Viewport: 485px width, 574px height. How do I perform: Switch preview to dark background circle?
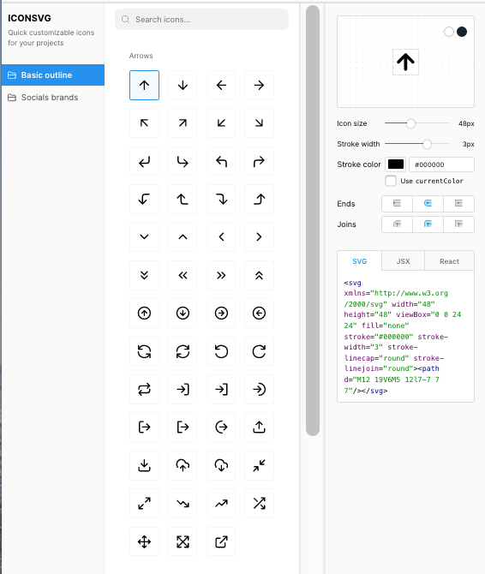pos(462,32)
